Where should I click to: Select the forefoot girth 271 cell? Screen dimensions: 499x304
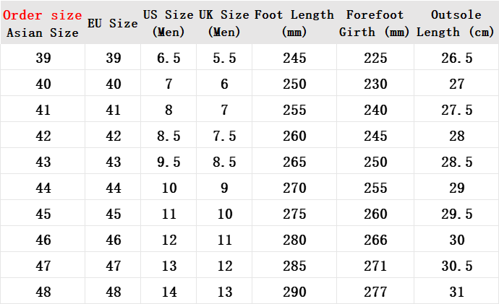pyautogui.click(x=375, y=266)
